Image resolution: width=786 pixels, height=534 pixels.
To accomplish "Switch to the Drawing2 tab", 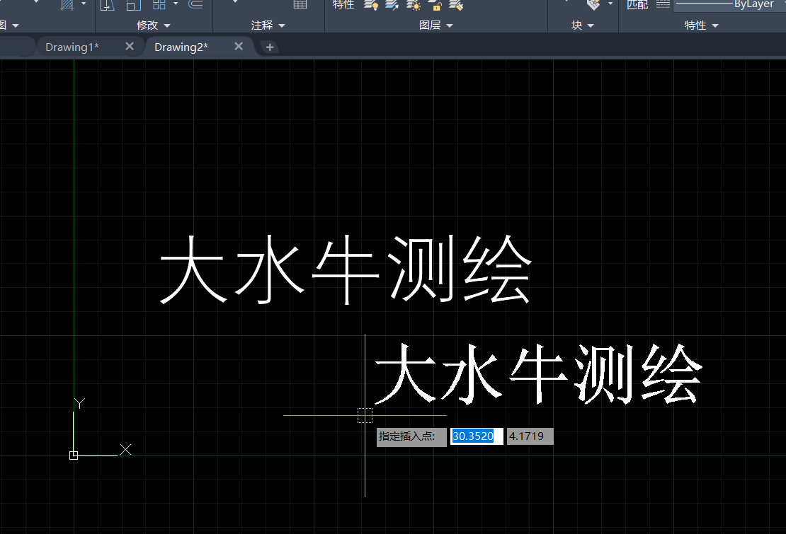I will (x=180, y=46).
